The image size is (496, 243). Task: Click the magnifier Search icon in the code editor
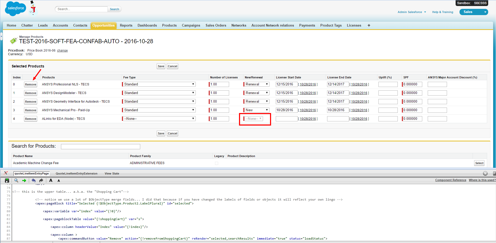[x=16, y=180]
